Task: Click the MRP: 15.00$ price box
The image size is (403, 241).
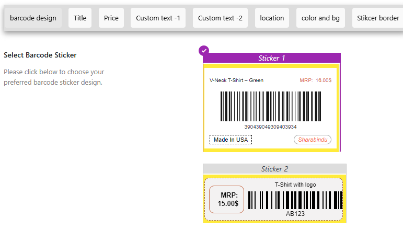Action: [x=226, y=199]
